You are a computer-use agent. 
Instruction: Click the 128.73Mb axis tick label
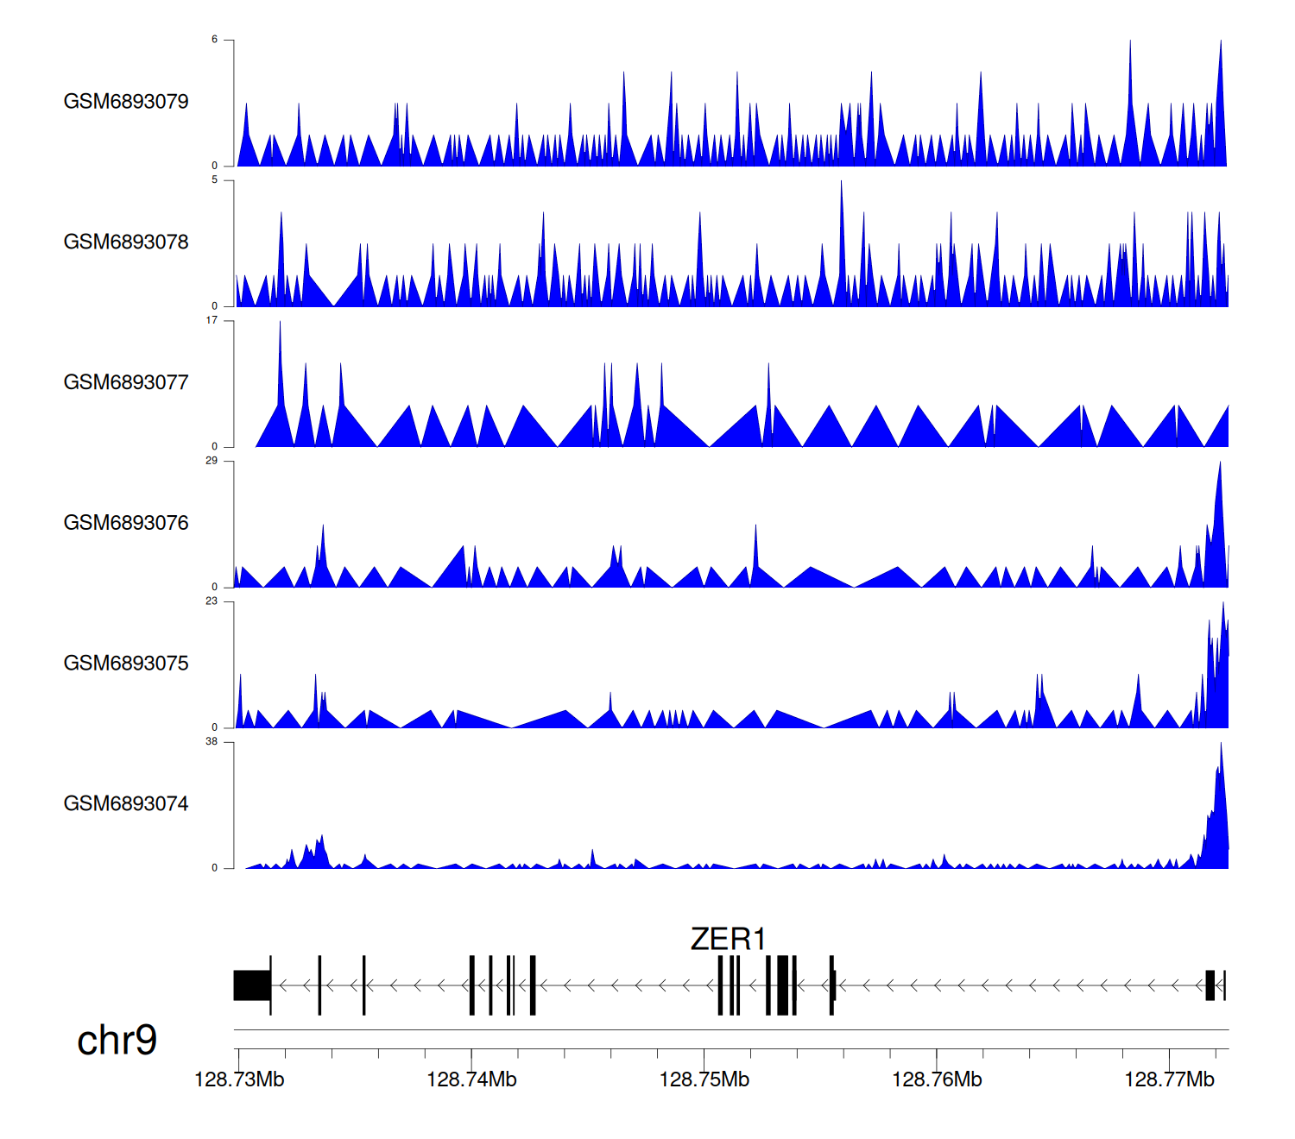(x=239, y=1079)
